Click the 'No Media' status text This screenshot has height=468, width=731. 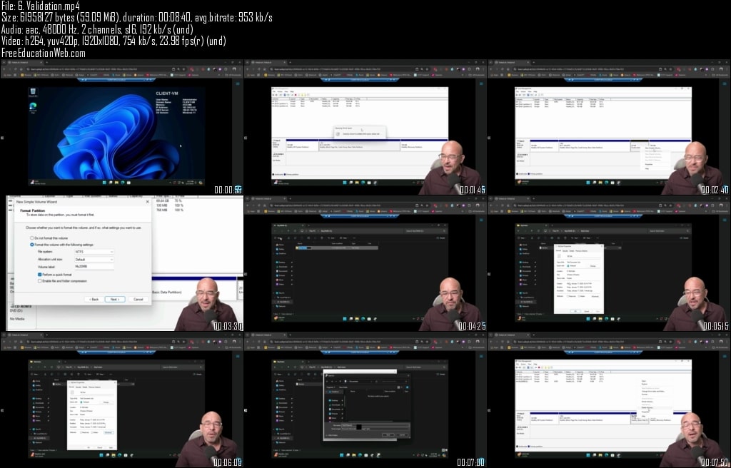[x=17, y=319]
